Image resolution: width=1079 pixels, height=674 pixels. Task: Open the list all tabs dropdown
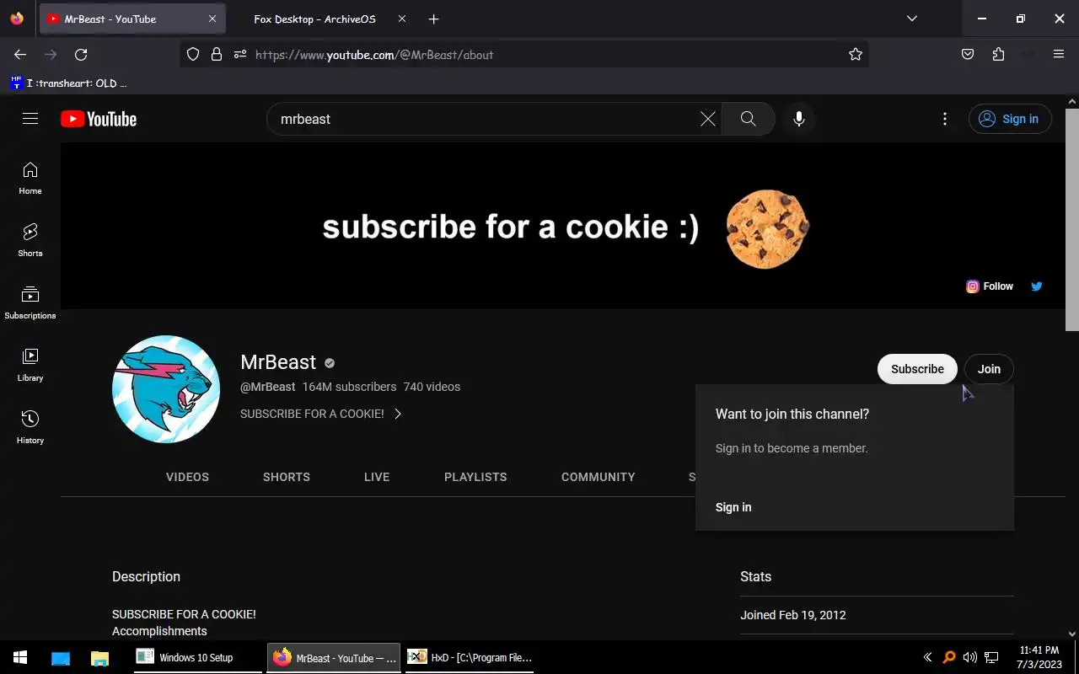pyautogui.click(x=911, y=19)
